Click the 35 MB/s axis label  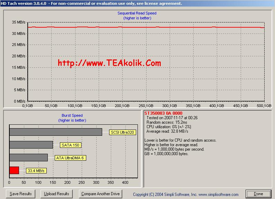coord(19,22)
